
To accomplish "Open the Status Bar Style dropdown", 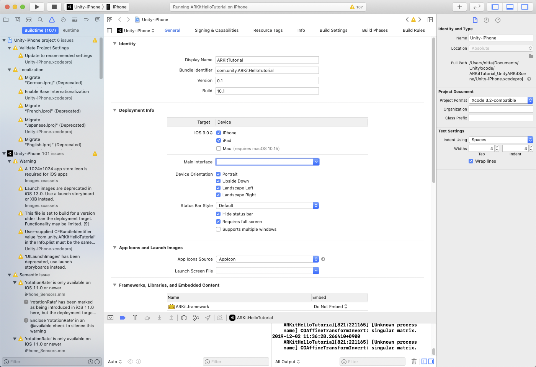I will click(x=267, y=206).
